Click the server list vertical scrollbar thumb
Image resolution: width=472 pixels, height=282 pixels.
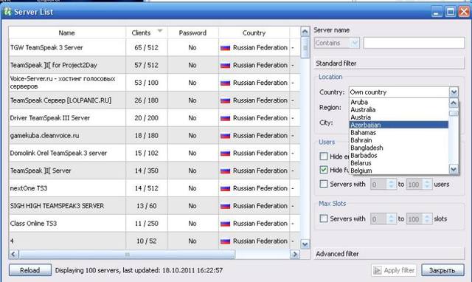pos(305,47)
